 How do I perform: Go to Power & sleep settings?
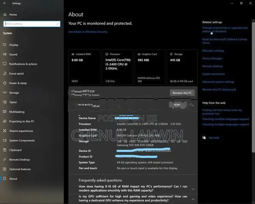pyautogui.click(x=18, y=83)
